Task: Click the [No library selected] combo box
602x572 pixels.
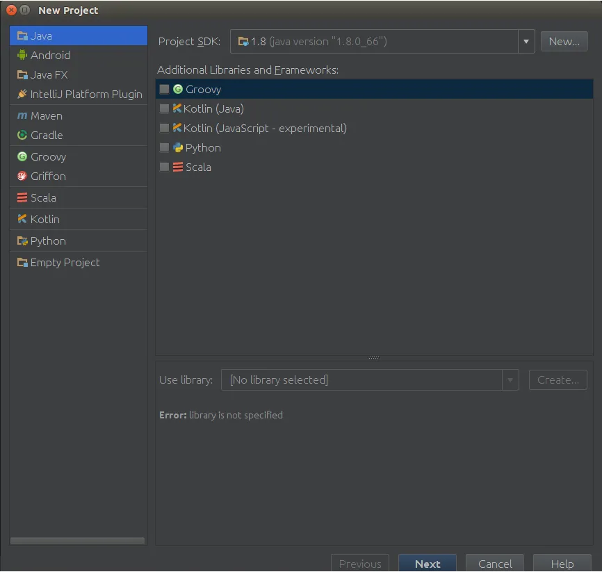Action: pos(370,380)
